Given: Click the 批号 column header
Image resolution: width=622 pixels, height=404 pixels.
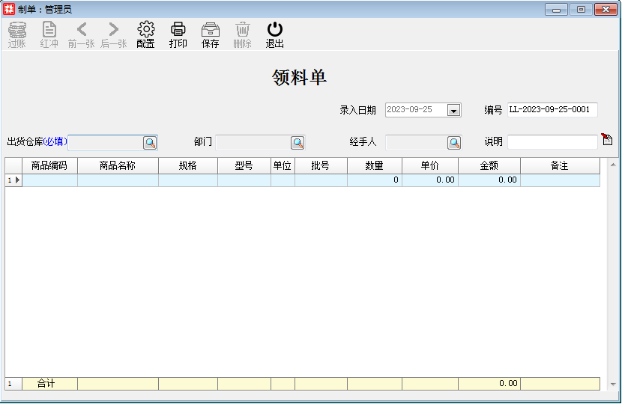Looking at the screenshot, I should [321, 166].
